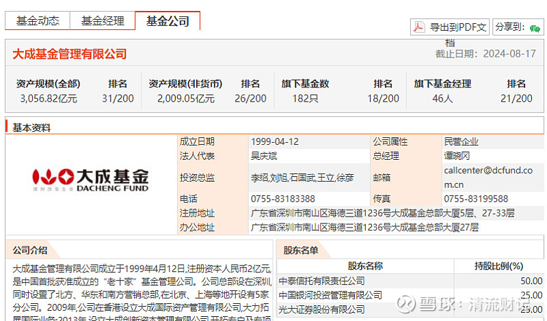Click fund manager count 46人
547x321 pixels.
pyautogui.click(x=442, y=98)
